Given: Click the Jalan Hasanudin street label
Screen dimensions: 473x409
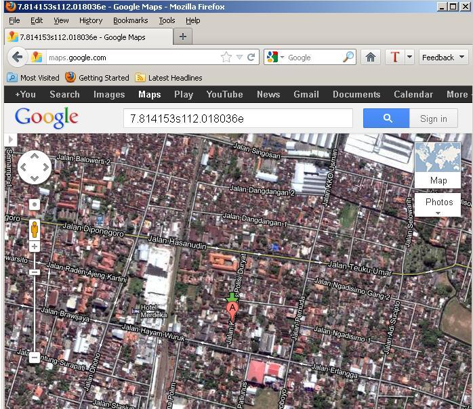Looking at the screenshot, I should pos(177,242).
